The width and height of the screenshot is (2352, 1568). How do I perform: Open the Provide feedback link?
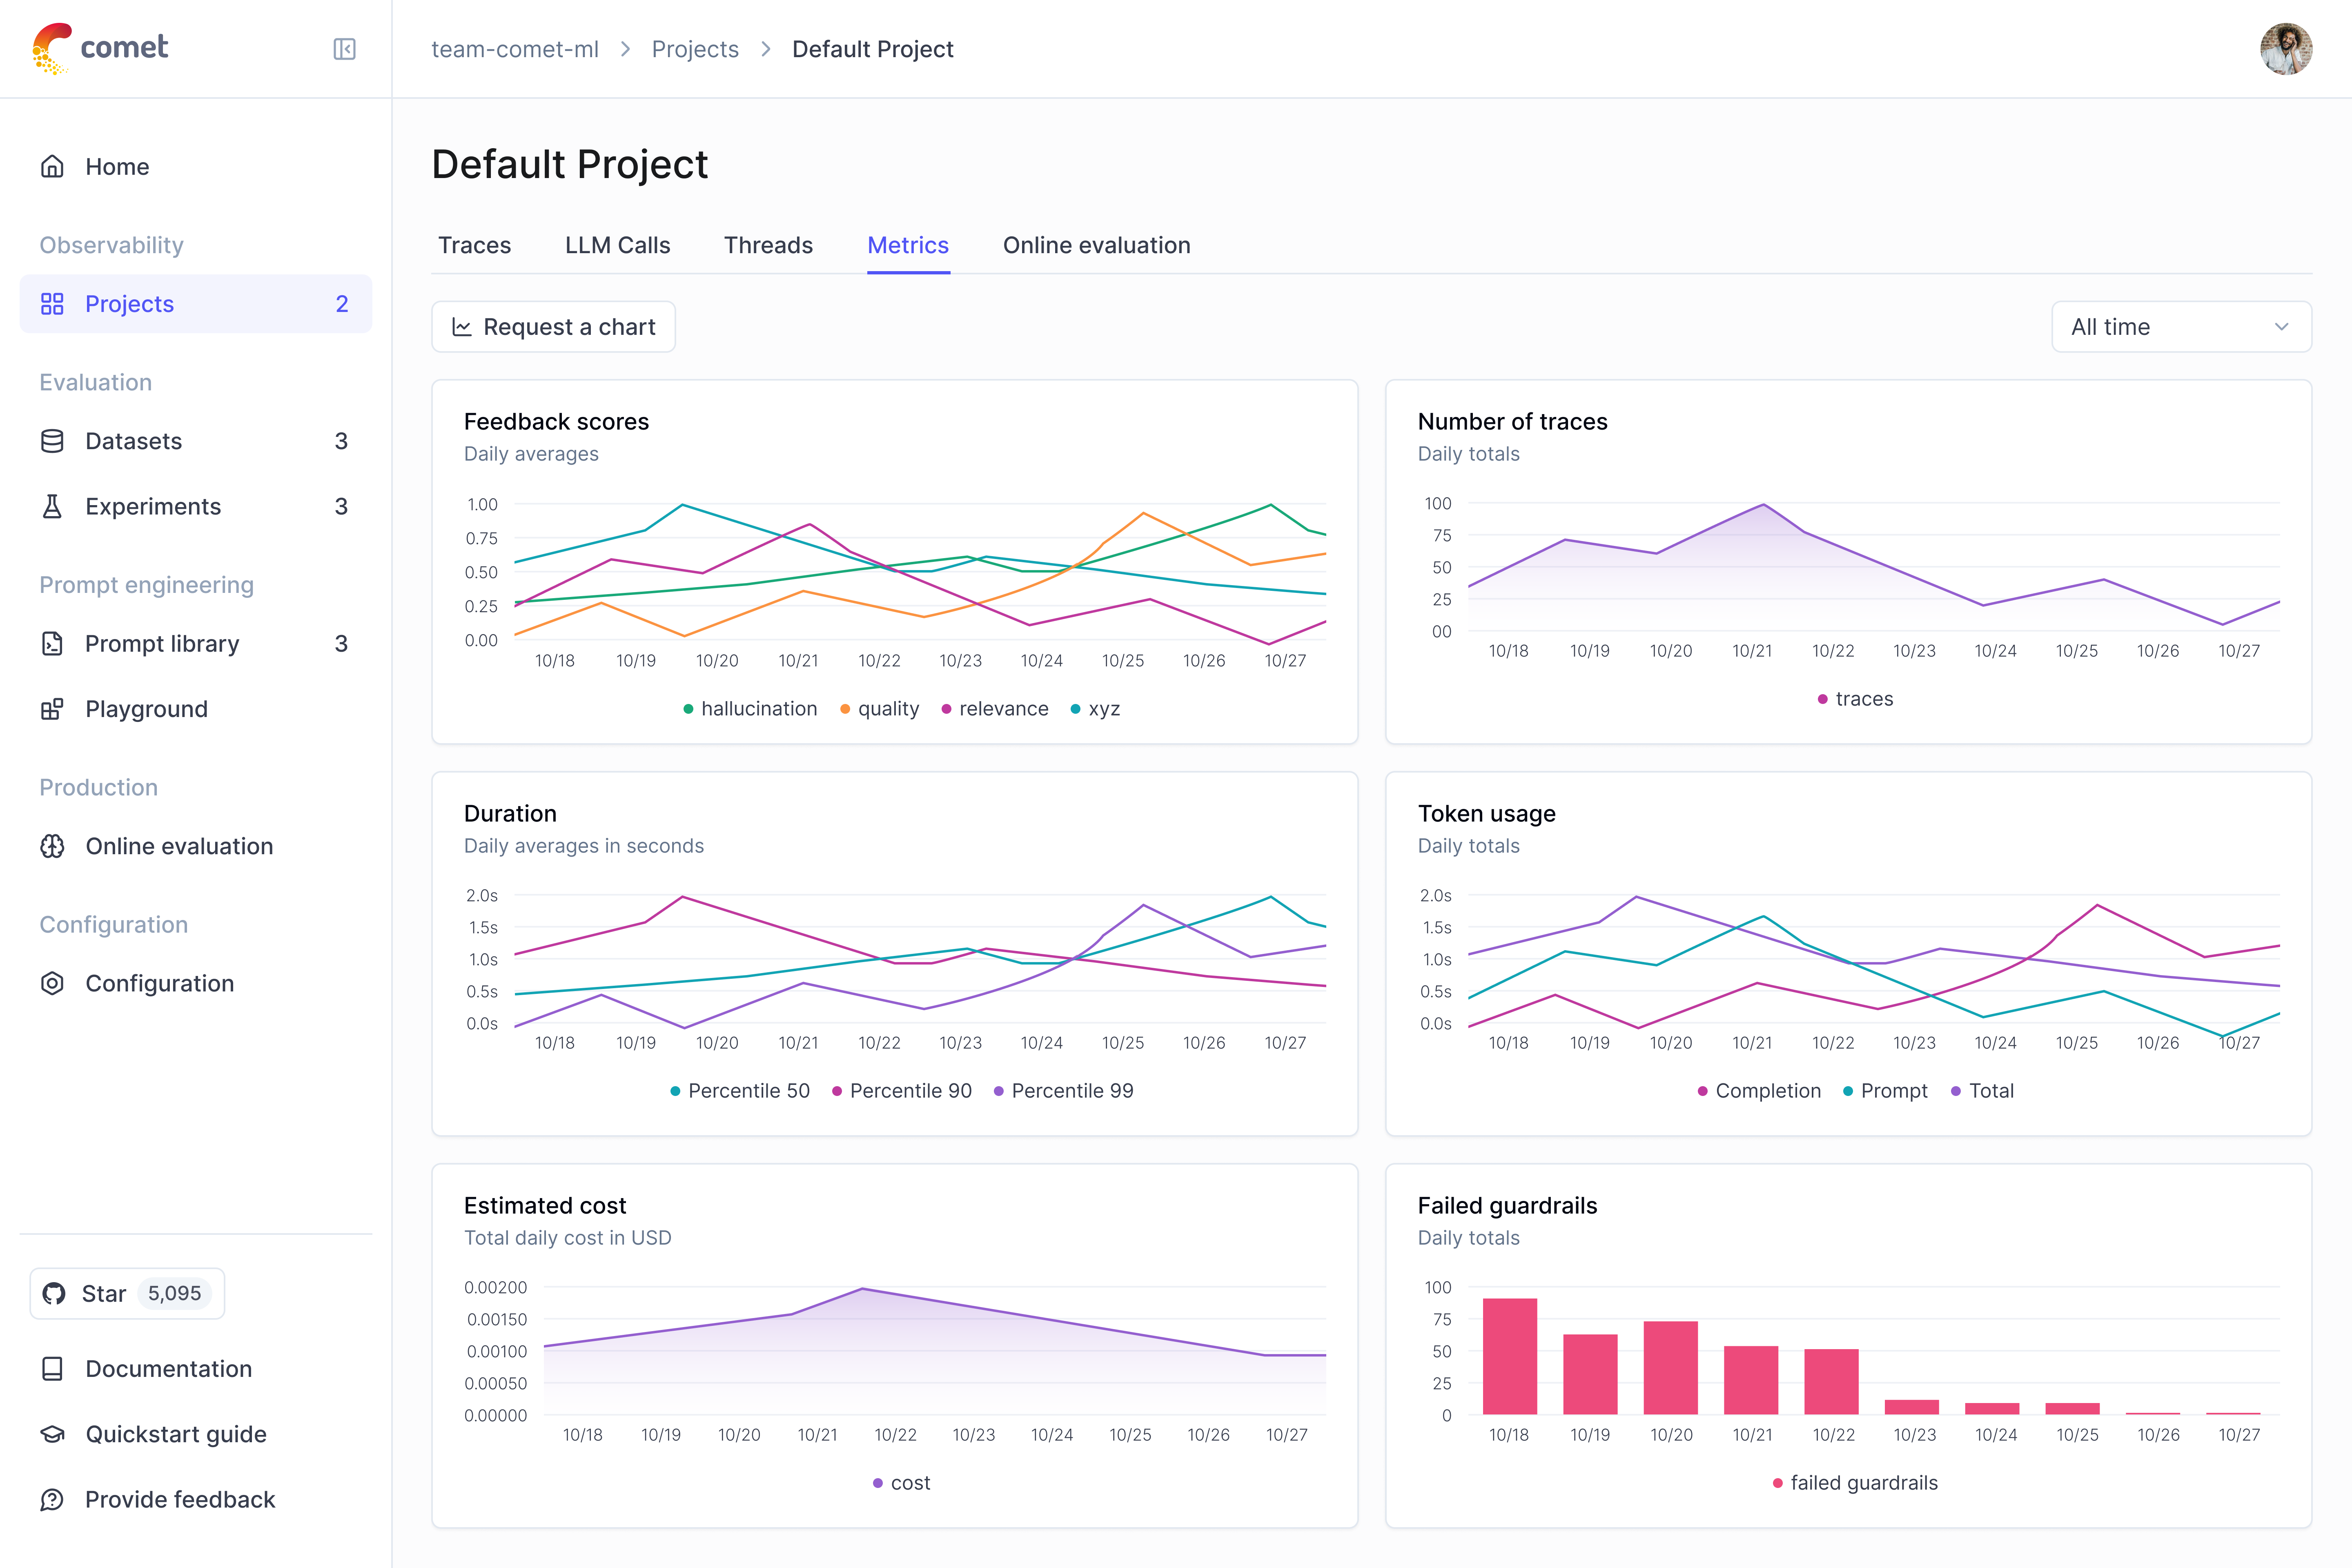point(196,1499)
